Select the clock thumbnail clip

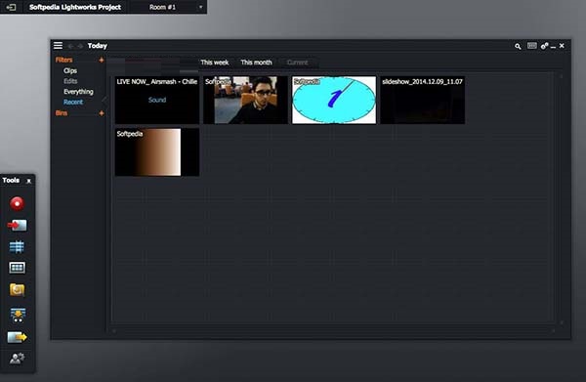(334, 100)
